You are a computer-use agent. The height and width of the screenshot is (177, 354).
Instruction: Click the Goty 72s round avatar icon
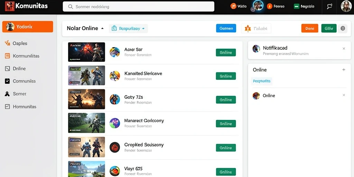[115, 99]
